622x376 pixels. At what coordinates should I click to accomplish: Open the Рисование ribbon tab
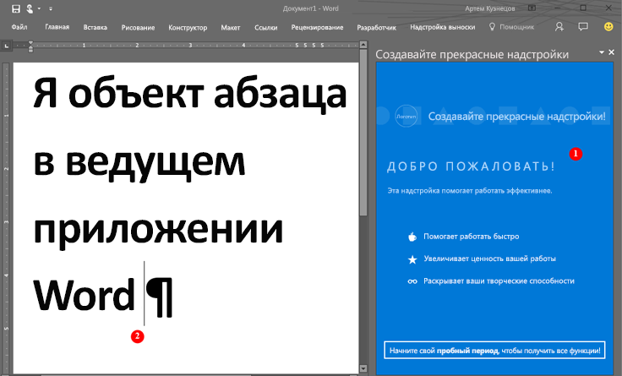coord(138,27)
